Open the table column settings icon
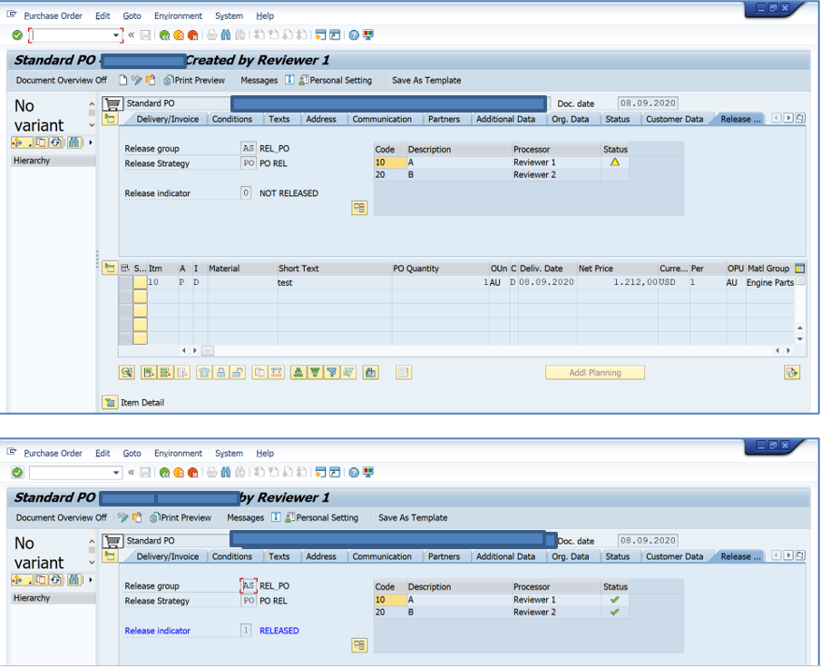This screenshot has width=821, height=667. click(800, 269)
